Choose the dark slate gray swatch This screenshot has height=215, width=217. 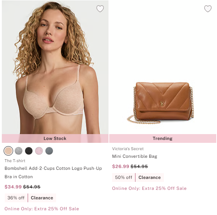point(49,151)
